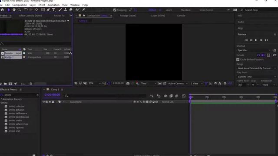
Task: Toggle the viewer lock icon
Action: click(84, 16)
